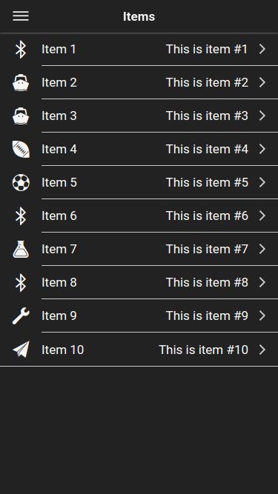
Task: Tap the paper plane icon of Item 10
Action: [x=21, y=350]
